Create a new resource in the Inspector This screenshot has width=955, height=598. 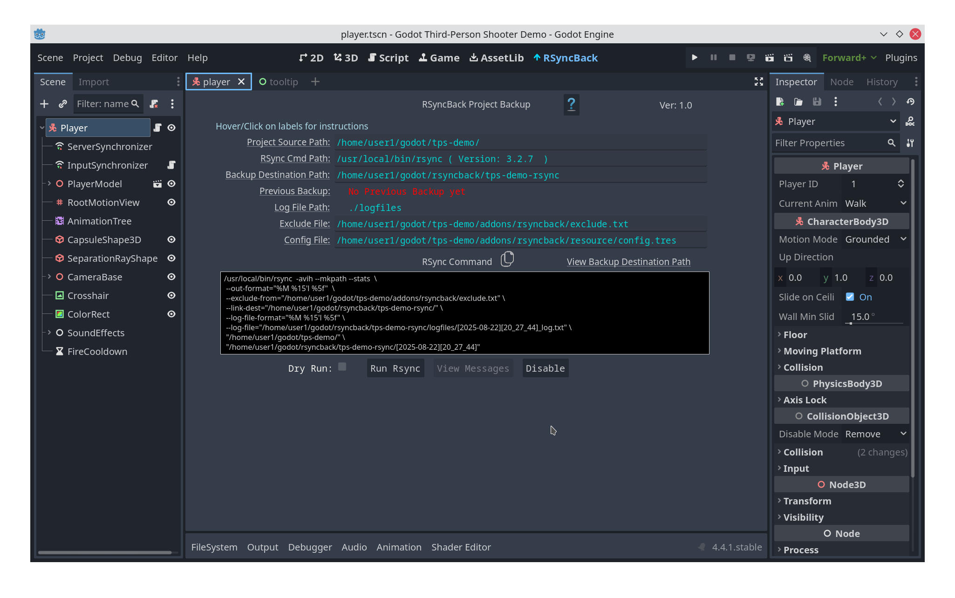(779, 102)
